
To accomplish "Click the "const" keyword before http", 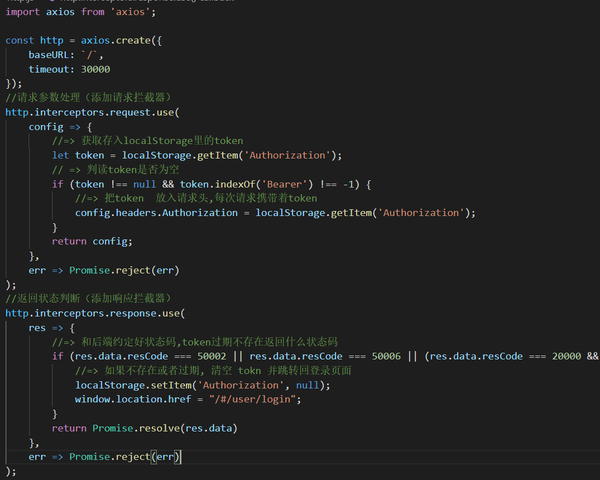I will click(20, 41).
